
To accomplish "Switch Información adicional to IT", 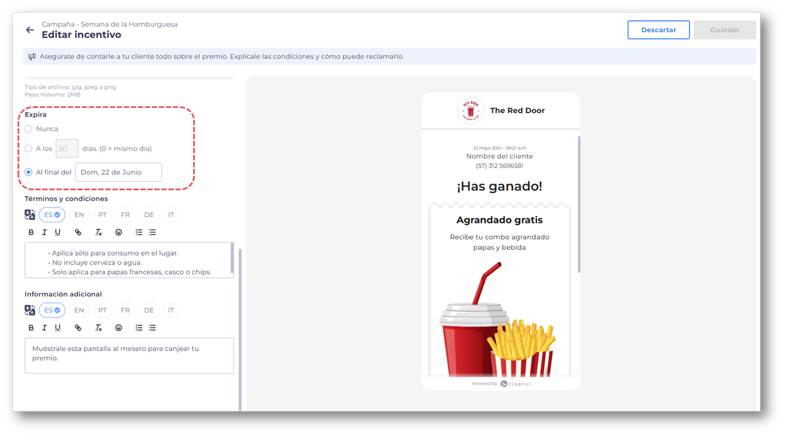I will click(171, 311).
